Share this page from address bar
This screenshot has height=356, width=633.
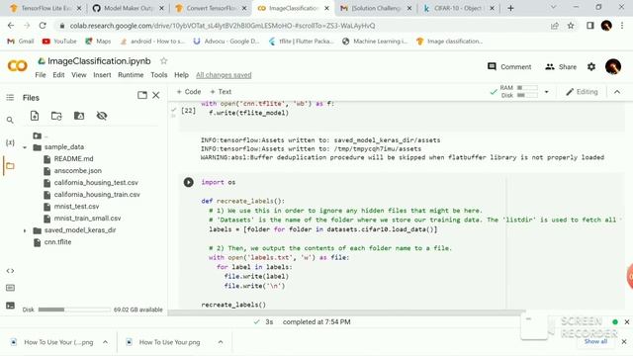[555, 26]
